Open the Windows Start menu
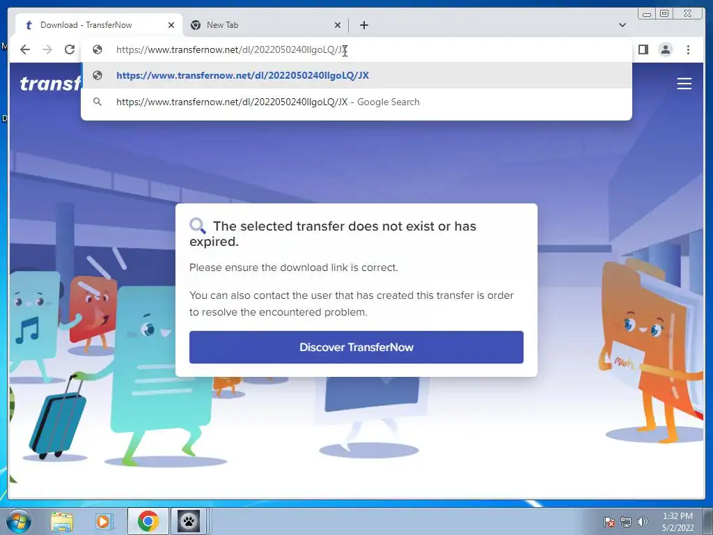The height and width of the screenshot is (535, 713). 17,521
